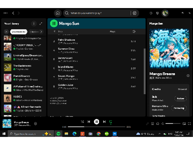Image resolution: width=193 pixels, height=145 pixels.
Task: Open the three-dots menu in Spotify top bar
Action: tap(6, 13)
